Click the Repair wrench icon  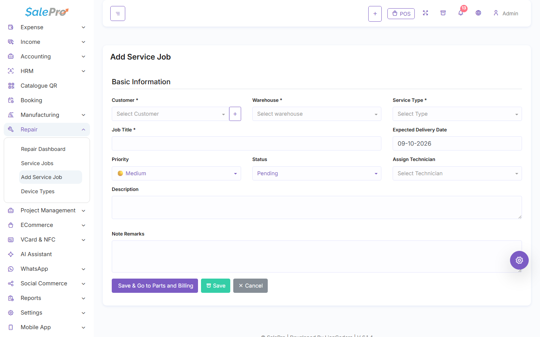click(x=11, y=130)
